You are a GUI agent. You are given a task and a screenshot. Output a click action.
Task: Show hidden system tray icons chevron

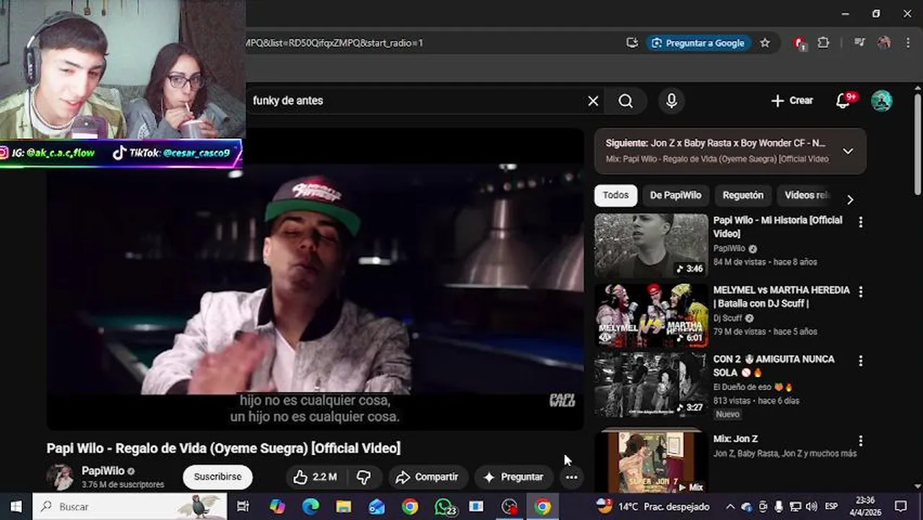729,506
